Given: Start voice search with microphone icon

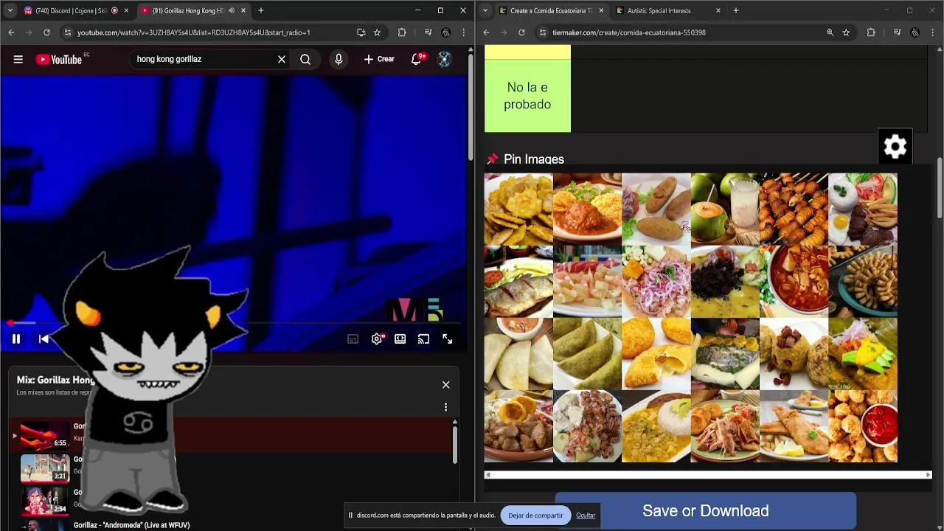Looking at the screenshot, I should (x=339, y=60).
